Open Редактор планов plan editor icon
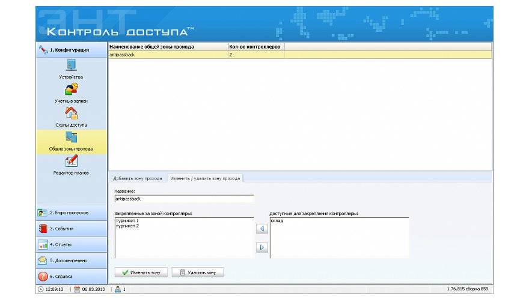The height and width of the screenshot is (300, 529). tap(71, 161)
